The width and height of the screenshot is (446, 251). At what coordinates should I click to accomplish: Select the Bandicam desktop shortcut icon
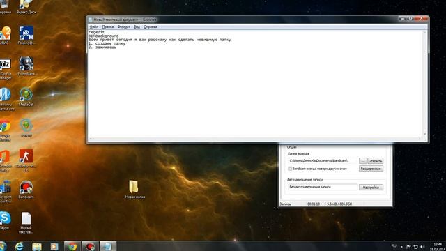click(x=26, y=190)
